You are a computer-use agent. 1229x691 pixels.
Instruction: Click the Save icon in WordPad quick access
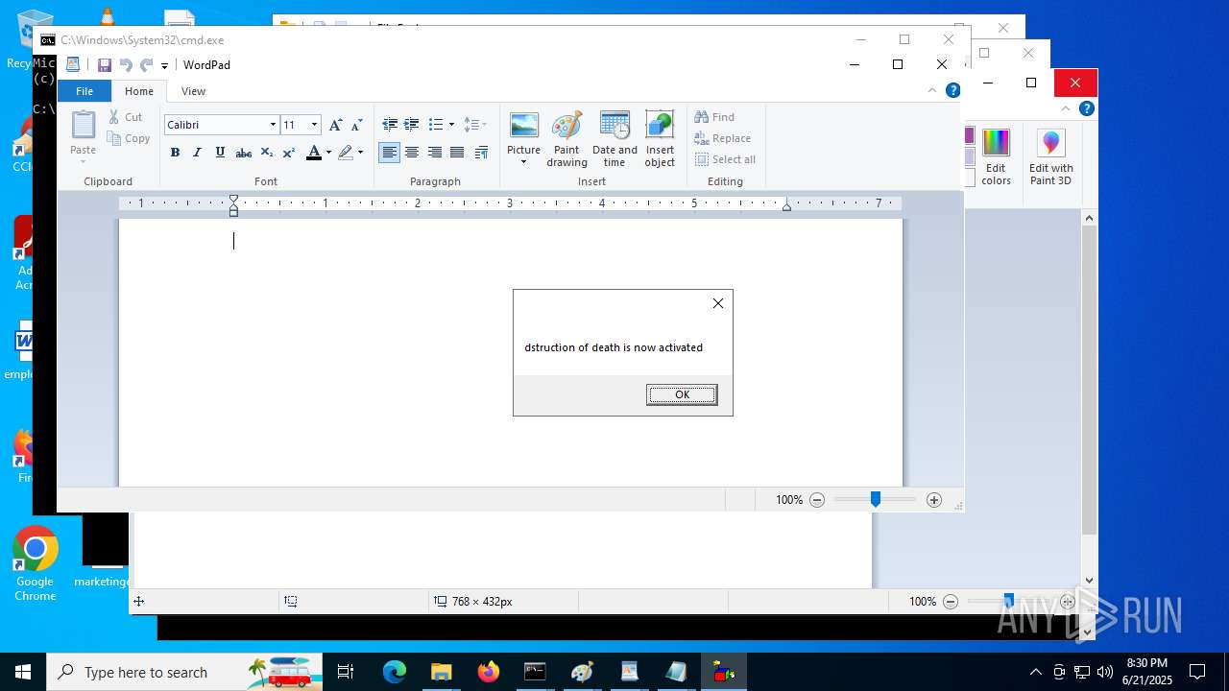(104, 65)
